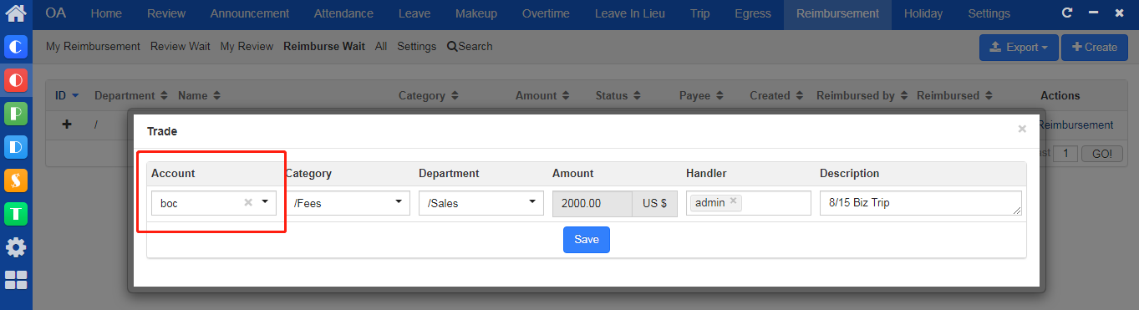Go to My Review view

point(247,47)
